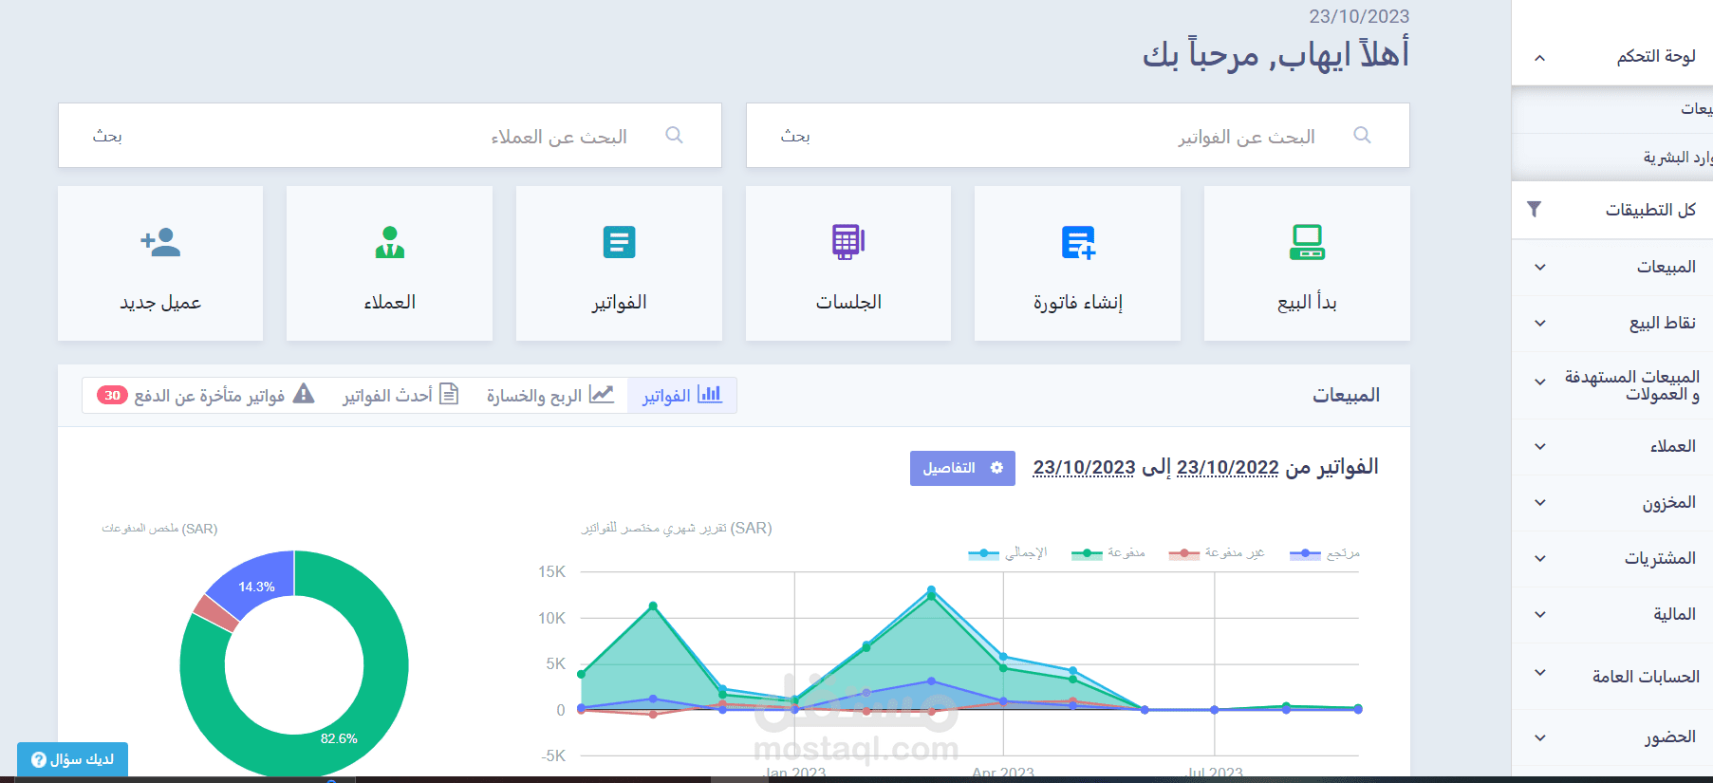Click the التفاصيل details button

tap(962, 468)
